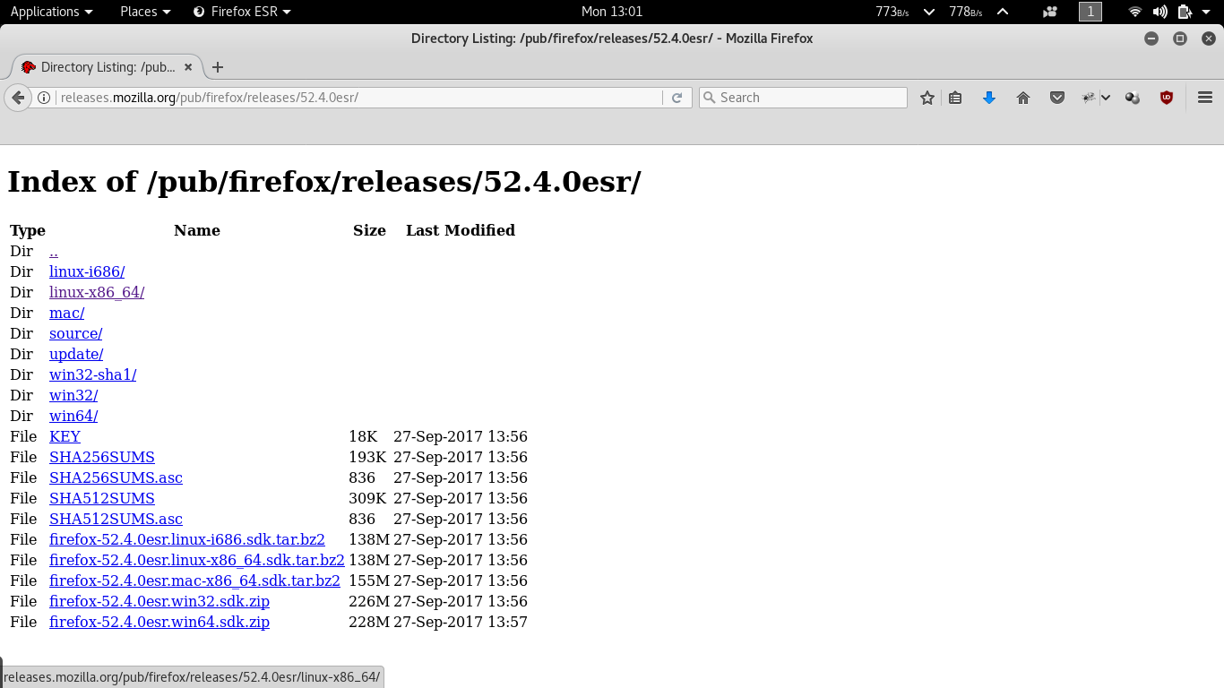This screenshot has height=688, width=1224.
Task: Click the 228M size value
Action: [369, 622]
